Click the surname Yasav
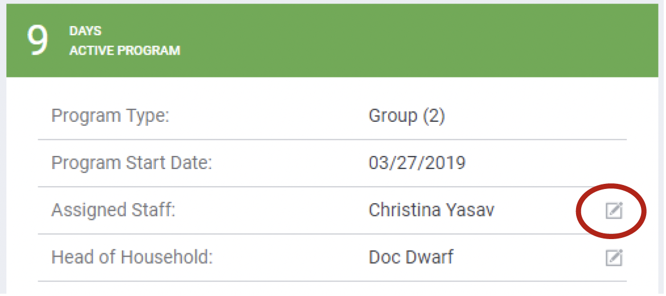 [x=470, y=210]
